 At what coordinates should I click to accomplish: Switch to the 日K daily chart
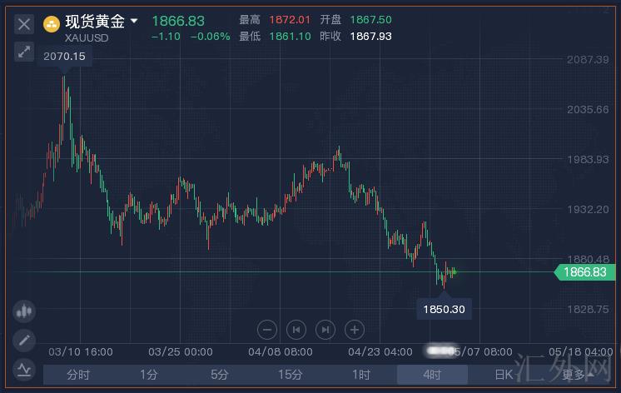tap(503, 376)
